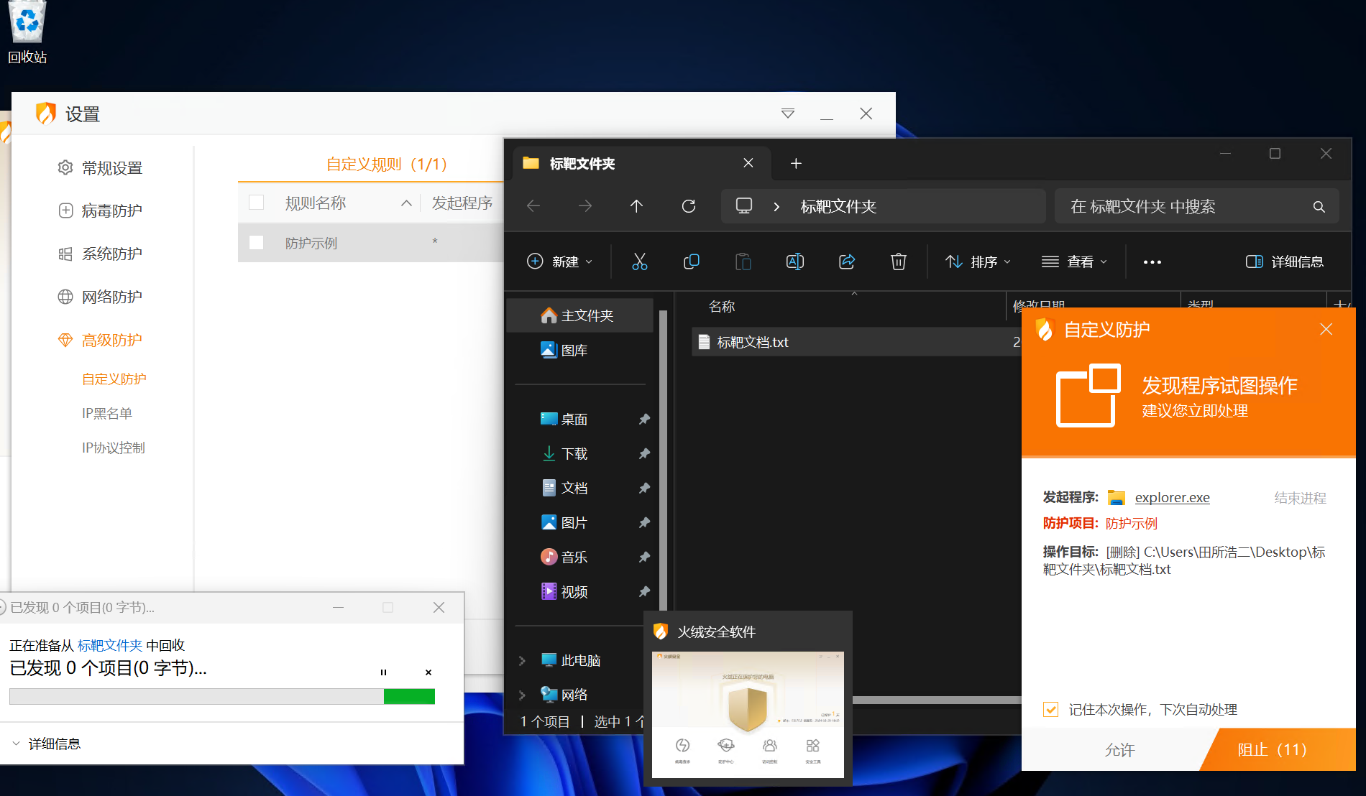Click the Paste icon in Explorer toolbar
The height and width of the screenshot is (796, 1366).
[743, 262]
